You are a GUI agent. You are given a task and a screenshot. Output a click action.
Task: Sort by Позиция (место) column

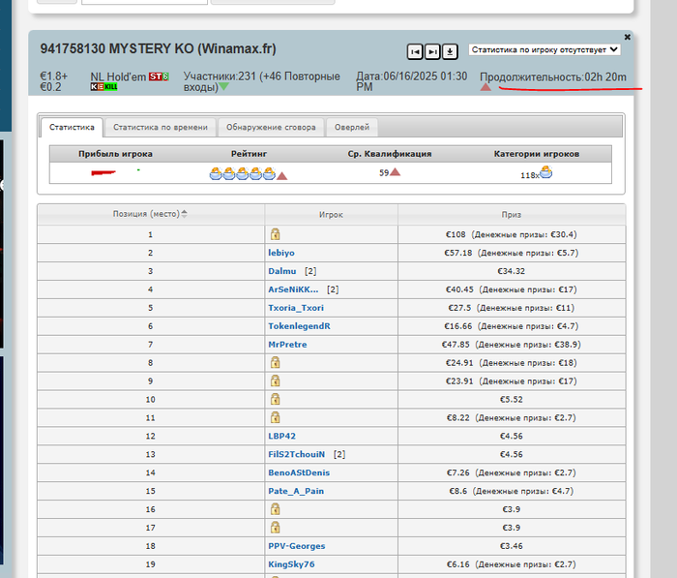pos(150,214)
